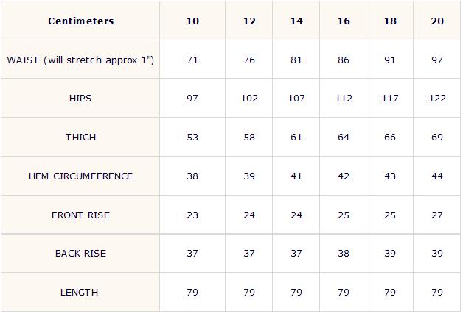This screenshot has width=463, height=314.
Task: Select the LENGTH row label
Action: pyautogui.click(x=80, y=292)
